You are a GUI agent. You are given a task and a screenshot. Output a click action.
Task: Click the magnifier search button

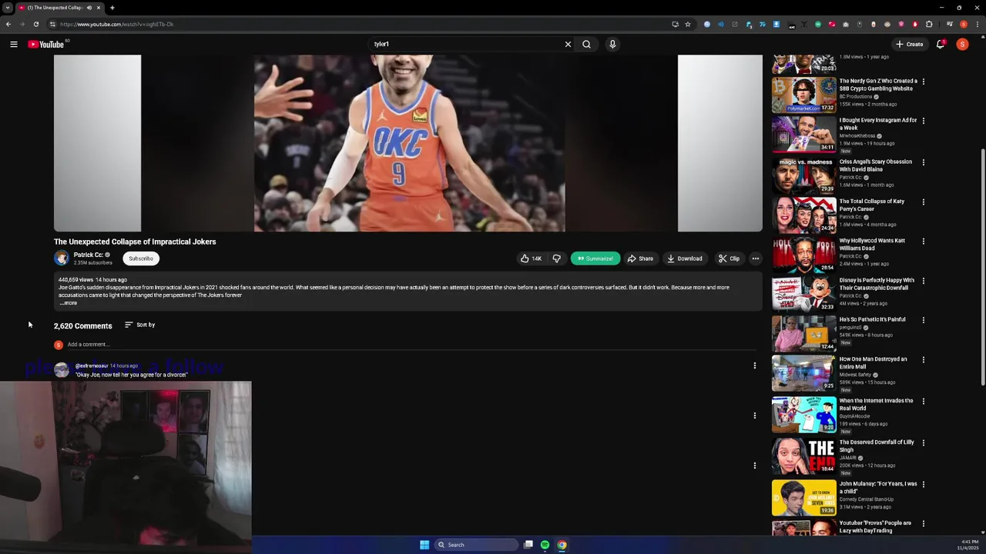[x=586, y=44]
